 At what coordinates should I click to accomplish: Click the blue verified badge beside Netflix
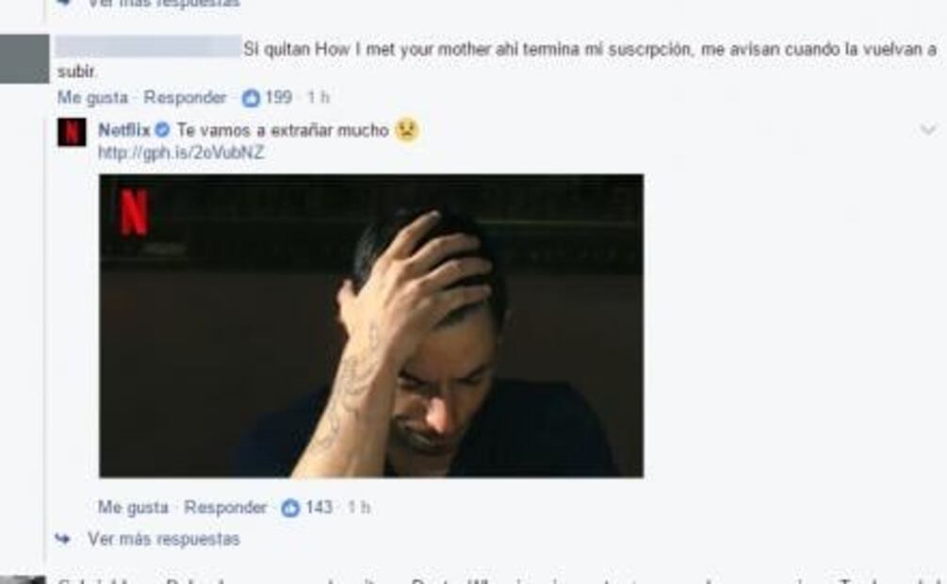coord(162,130)
